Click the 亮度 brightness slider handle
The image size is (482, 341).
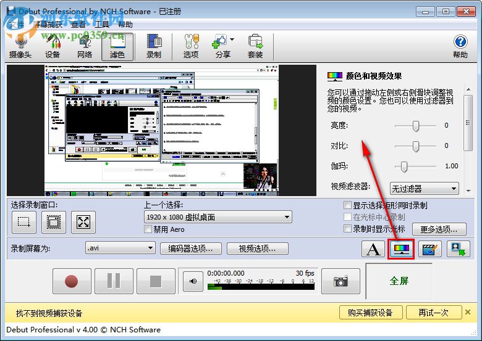[416, 126]
